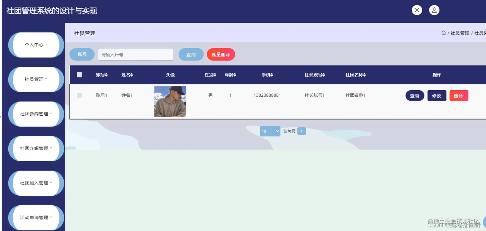The width and height of the screenshot is (486, 231).
Task: Click the 操作 column header
Action: click(x=437, y=75)
